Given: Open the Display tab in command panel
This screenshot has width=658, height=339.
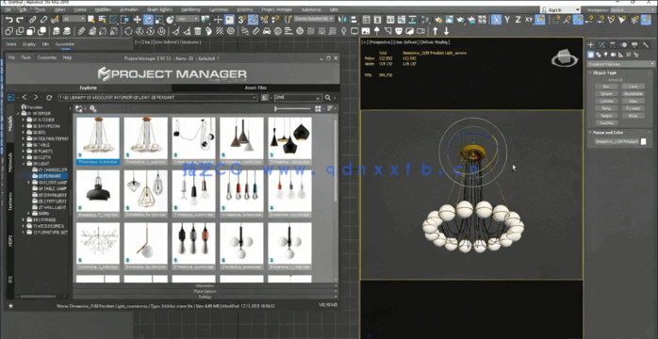Looking at the screenshot, I should click(634, 45).
